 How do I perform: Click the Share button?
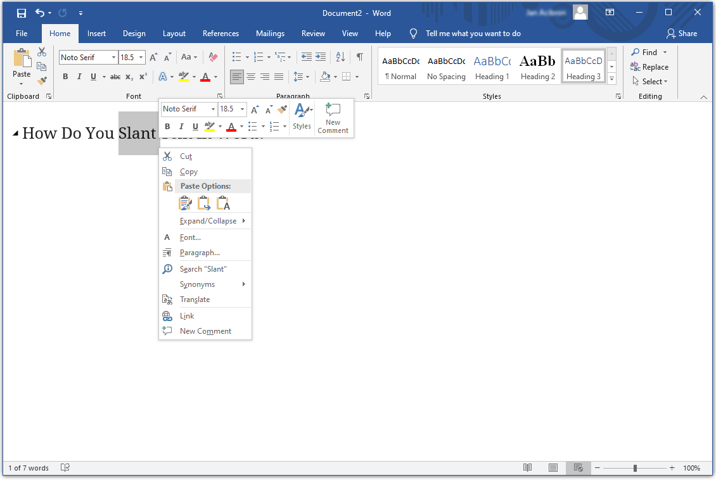pos(682,34)
